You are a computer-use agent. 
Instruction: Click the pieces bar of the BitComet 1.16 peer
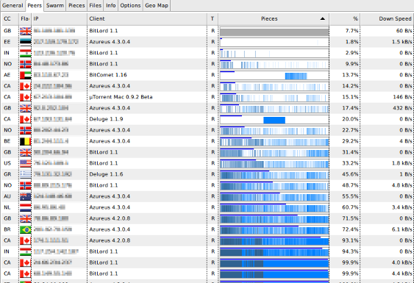pos(274,76)
